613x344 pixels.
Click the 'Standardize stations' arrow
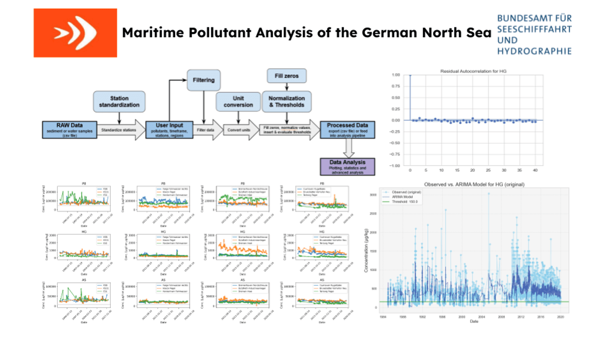pyautogui.click(x=119, y=130)
